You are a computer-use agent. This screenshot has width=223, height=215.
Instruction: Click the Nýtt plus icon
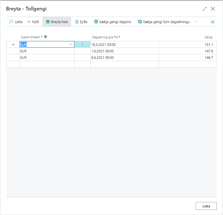[x=29, y=22]
